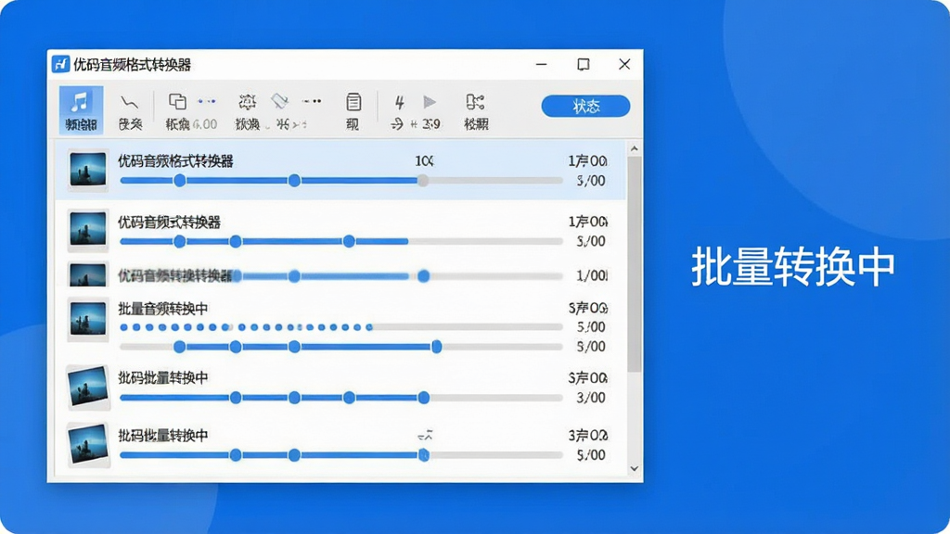The width and height of the screenshot is (950, 534).
Task: Click the overlapping squares copy icon
Action: tap(177, 101)
